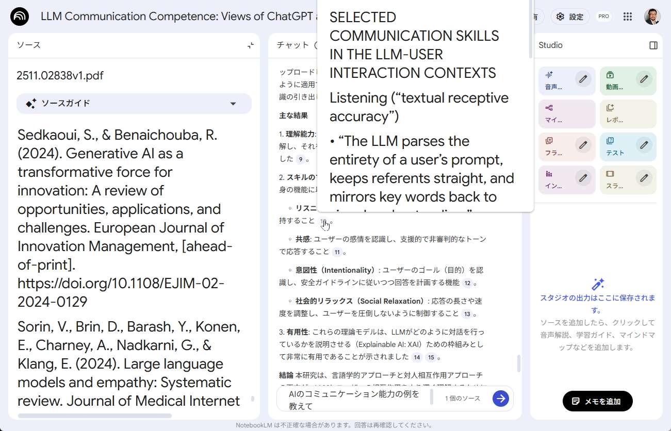
Task: Click the 共感 bold term in chat
Action: point(303,239)
